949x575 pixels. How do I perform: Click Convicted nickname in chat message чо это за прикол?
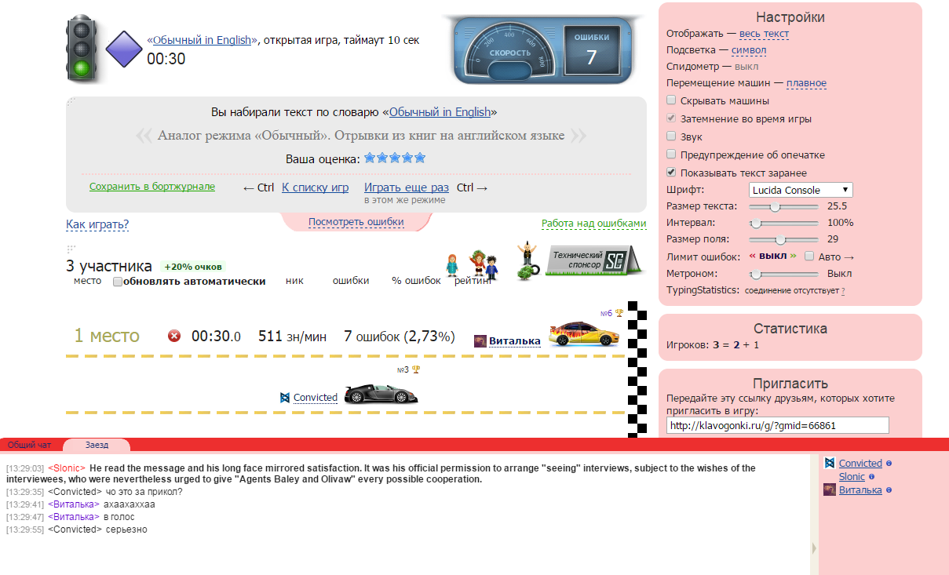click(x=73, y=492)
